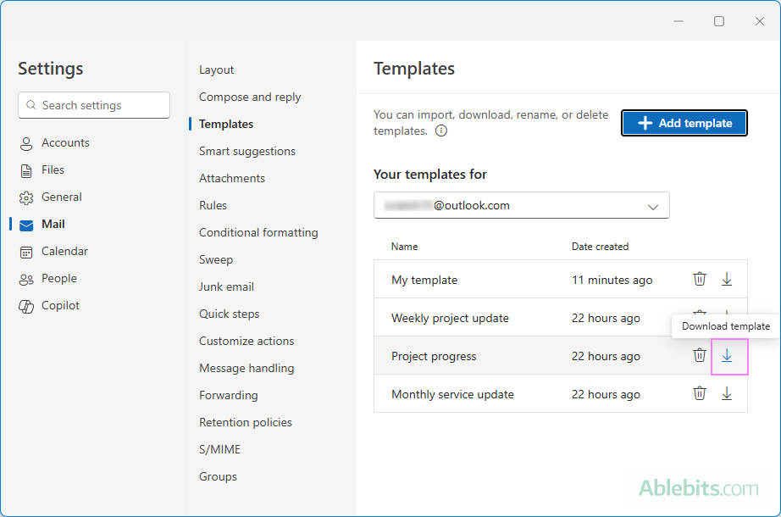Open the Accounts settings section icon

pyautogui.click(x=26, y=142)
